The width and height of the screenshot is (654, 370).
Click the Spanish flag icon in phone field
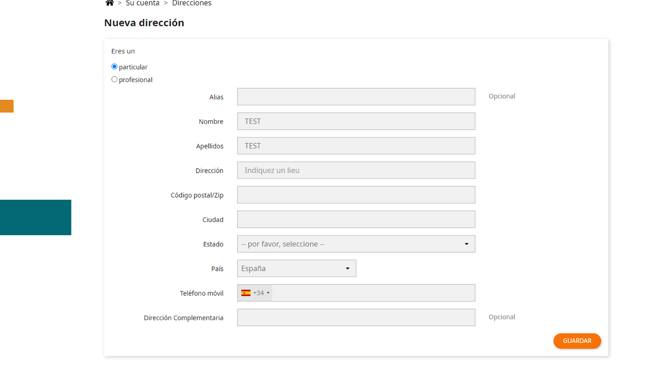tap(246, 293)
